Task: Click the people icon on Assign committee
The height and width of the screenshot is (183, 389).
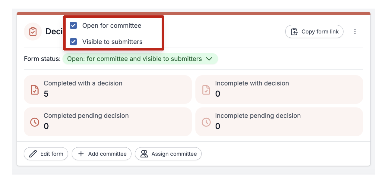Action: tap(144, 154)
